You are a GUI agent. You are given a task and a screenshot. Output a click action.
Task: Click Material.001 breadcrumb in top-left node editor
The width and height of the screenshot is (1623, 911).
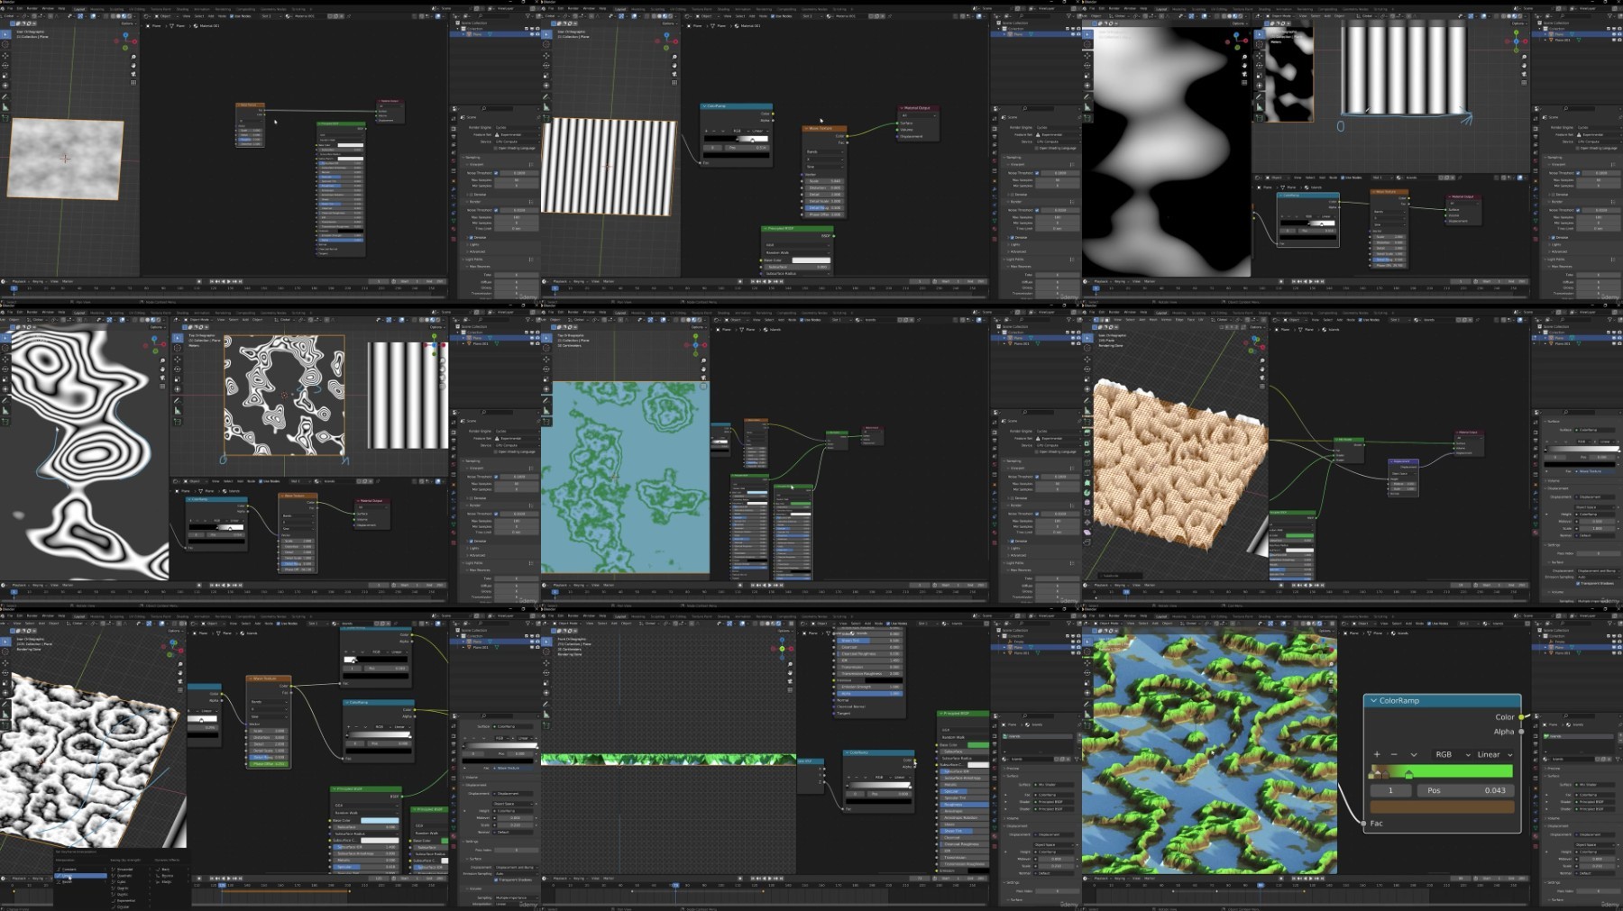pos(209,26)
